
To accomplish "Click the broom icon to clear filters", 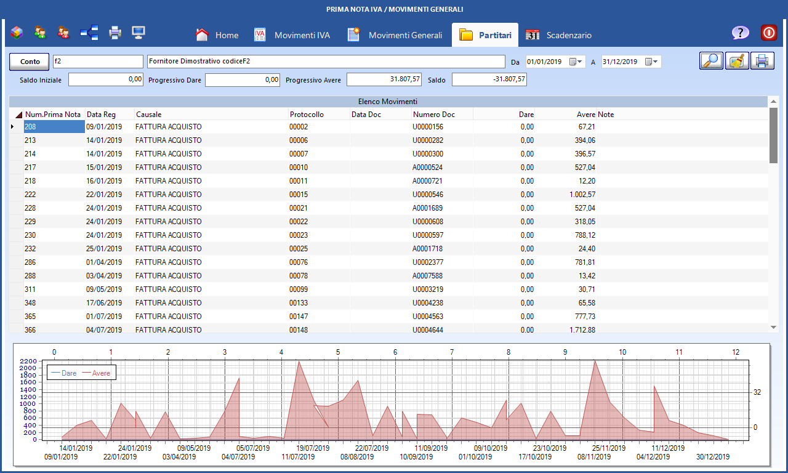I will (x=737, y=61).
